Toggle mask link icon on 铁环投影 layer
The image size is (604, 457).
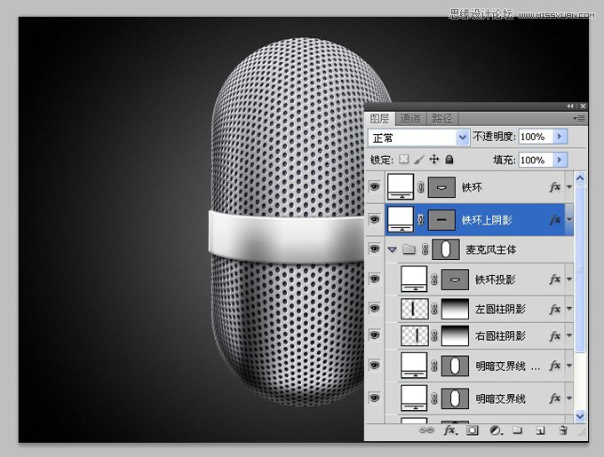[x=434, y=280]
